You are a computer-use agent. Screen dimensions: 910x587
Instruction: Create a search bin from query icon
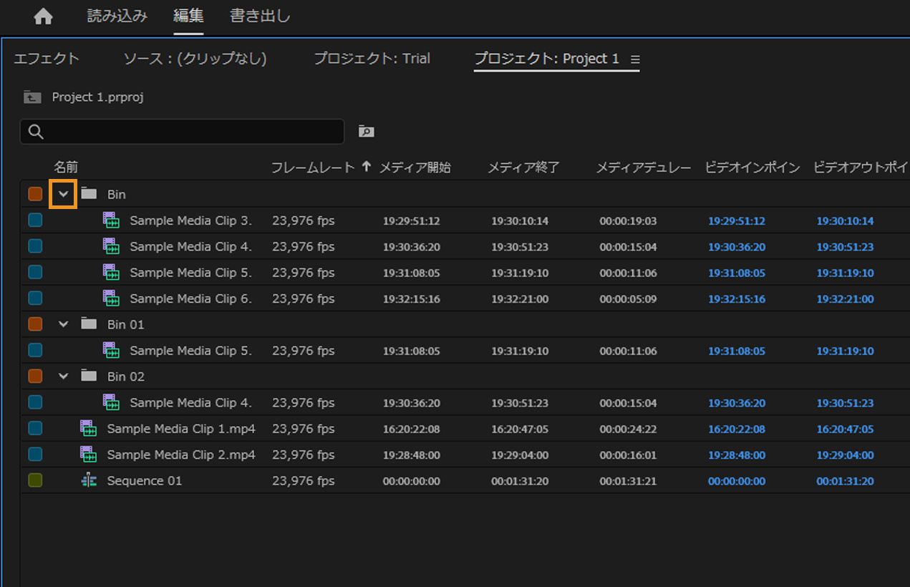point(366,131)
